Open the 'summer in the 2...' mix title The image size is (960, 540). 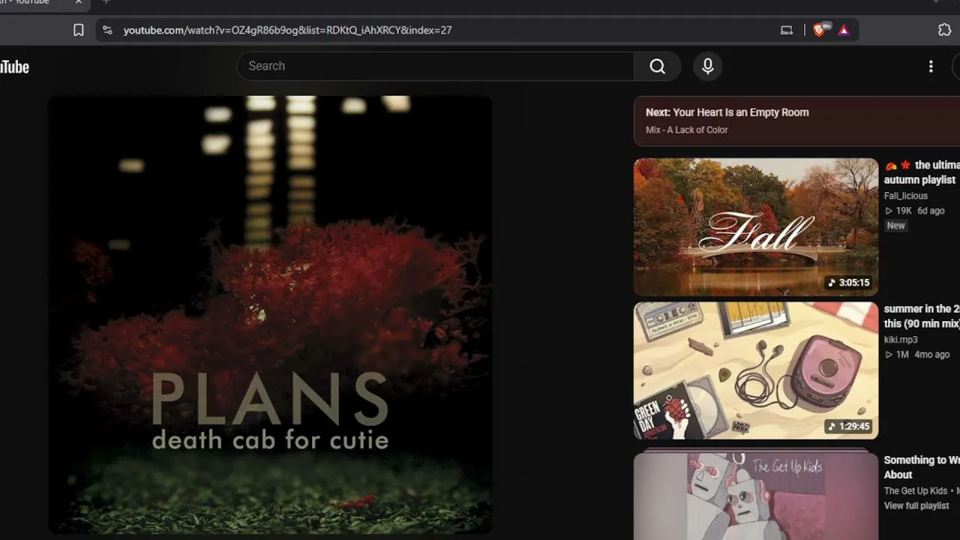(922, 316)
